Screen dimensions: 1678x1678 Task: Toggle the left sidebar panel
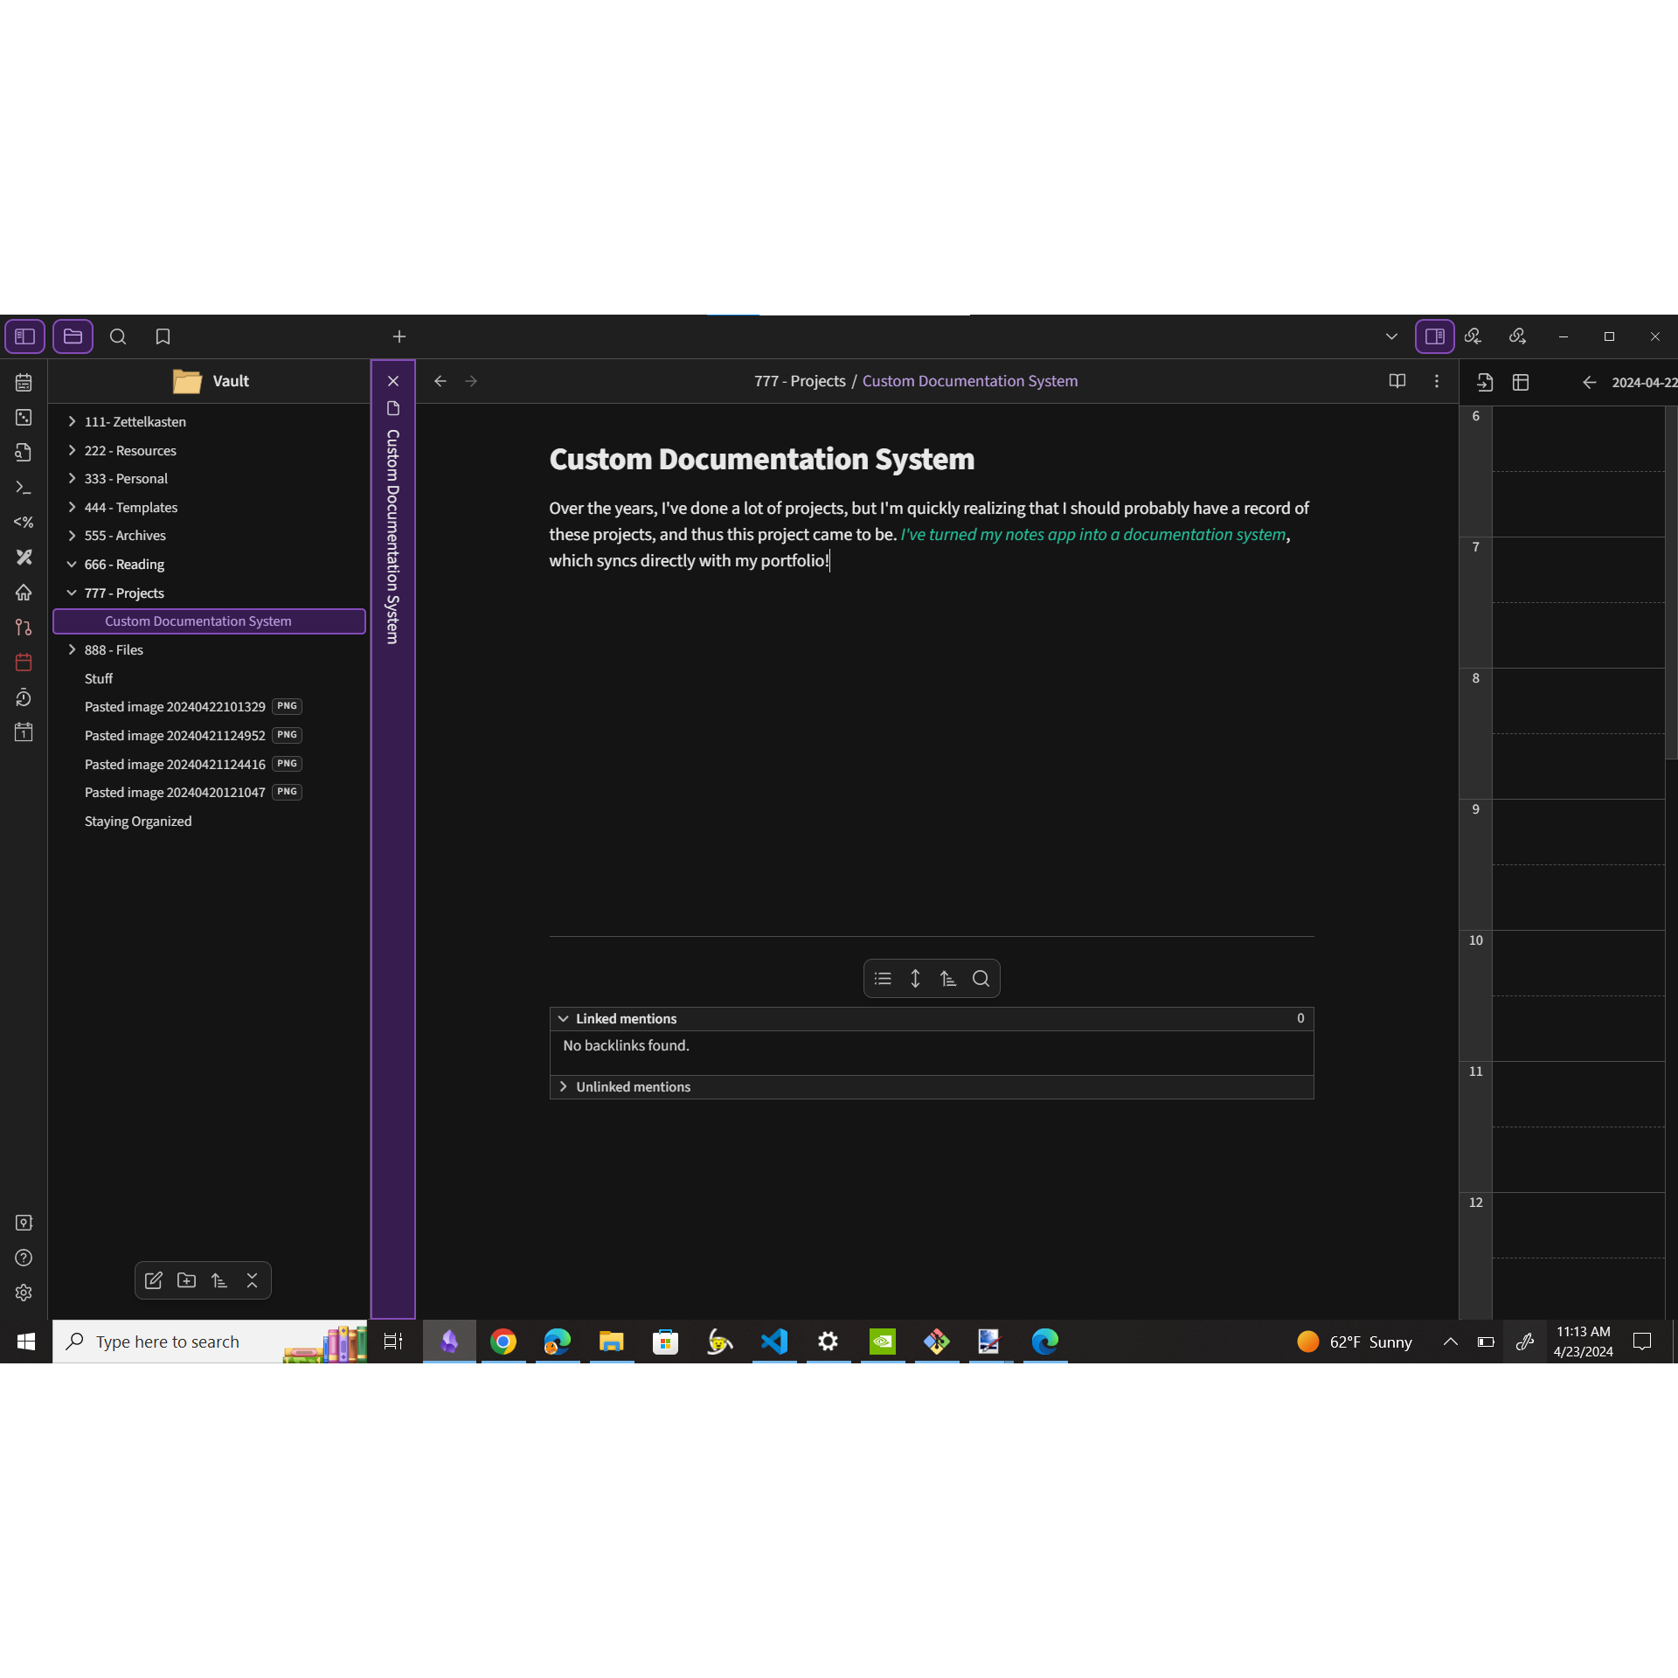[x=24, y=336]
